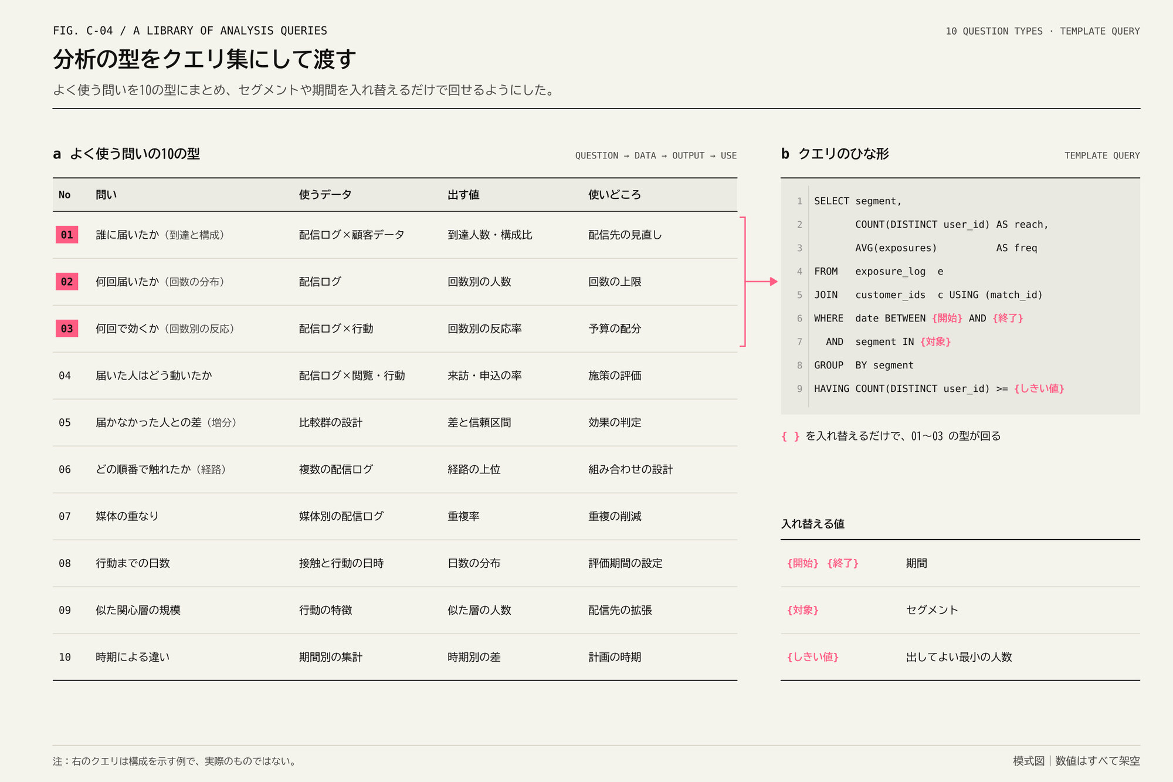Click the question 媒体の重なり

click(x=127, y=516)
